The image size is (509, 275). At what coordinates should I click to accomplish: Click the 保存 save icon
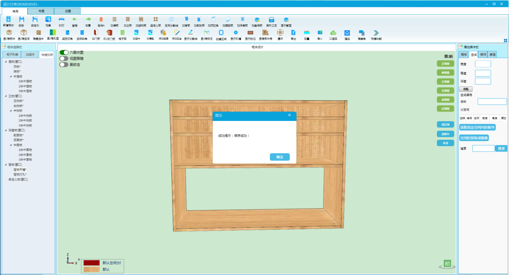21,20
